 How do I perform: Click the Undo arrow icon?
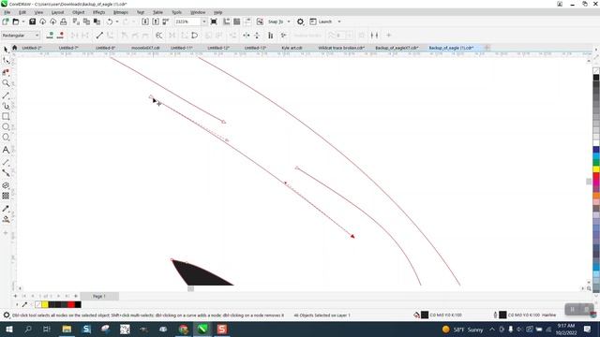(110, 22)
